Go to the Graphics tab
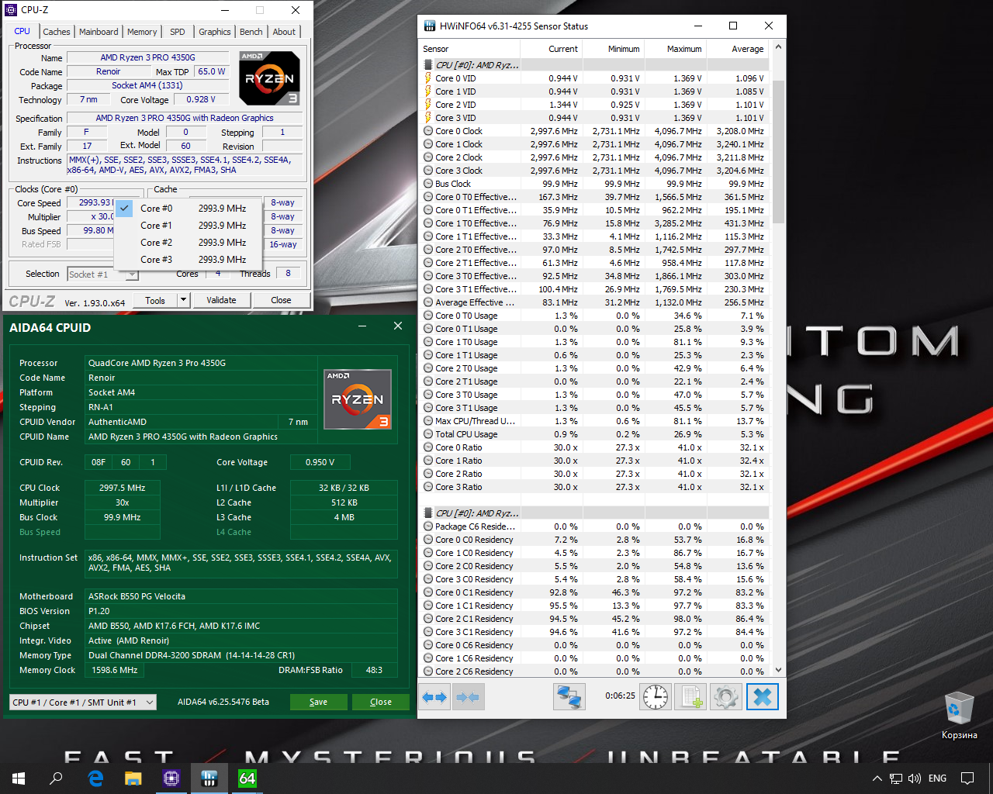Image resolution: width=993 pixels, height=794 pixels. point(215,32)
